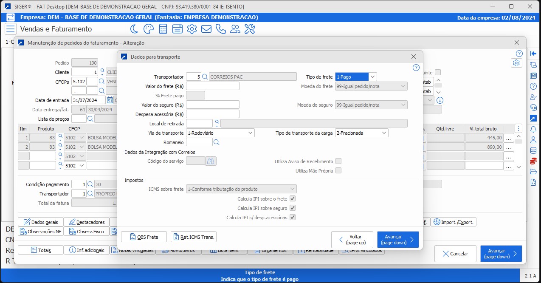Open the phone contact icon
541x283 pixels.
221,29
